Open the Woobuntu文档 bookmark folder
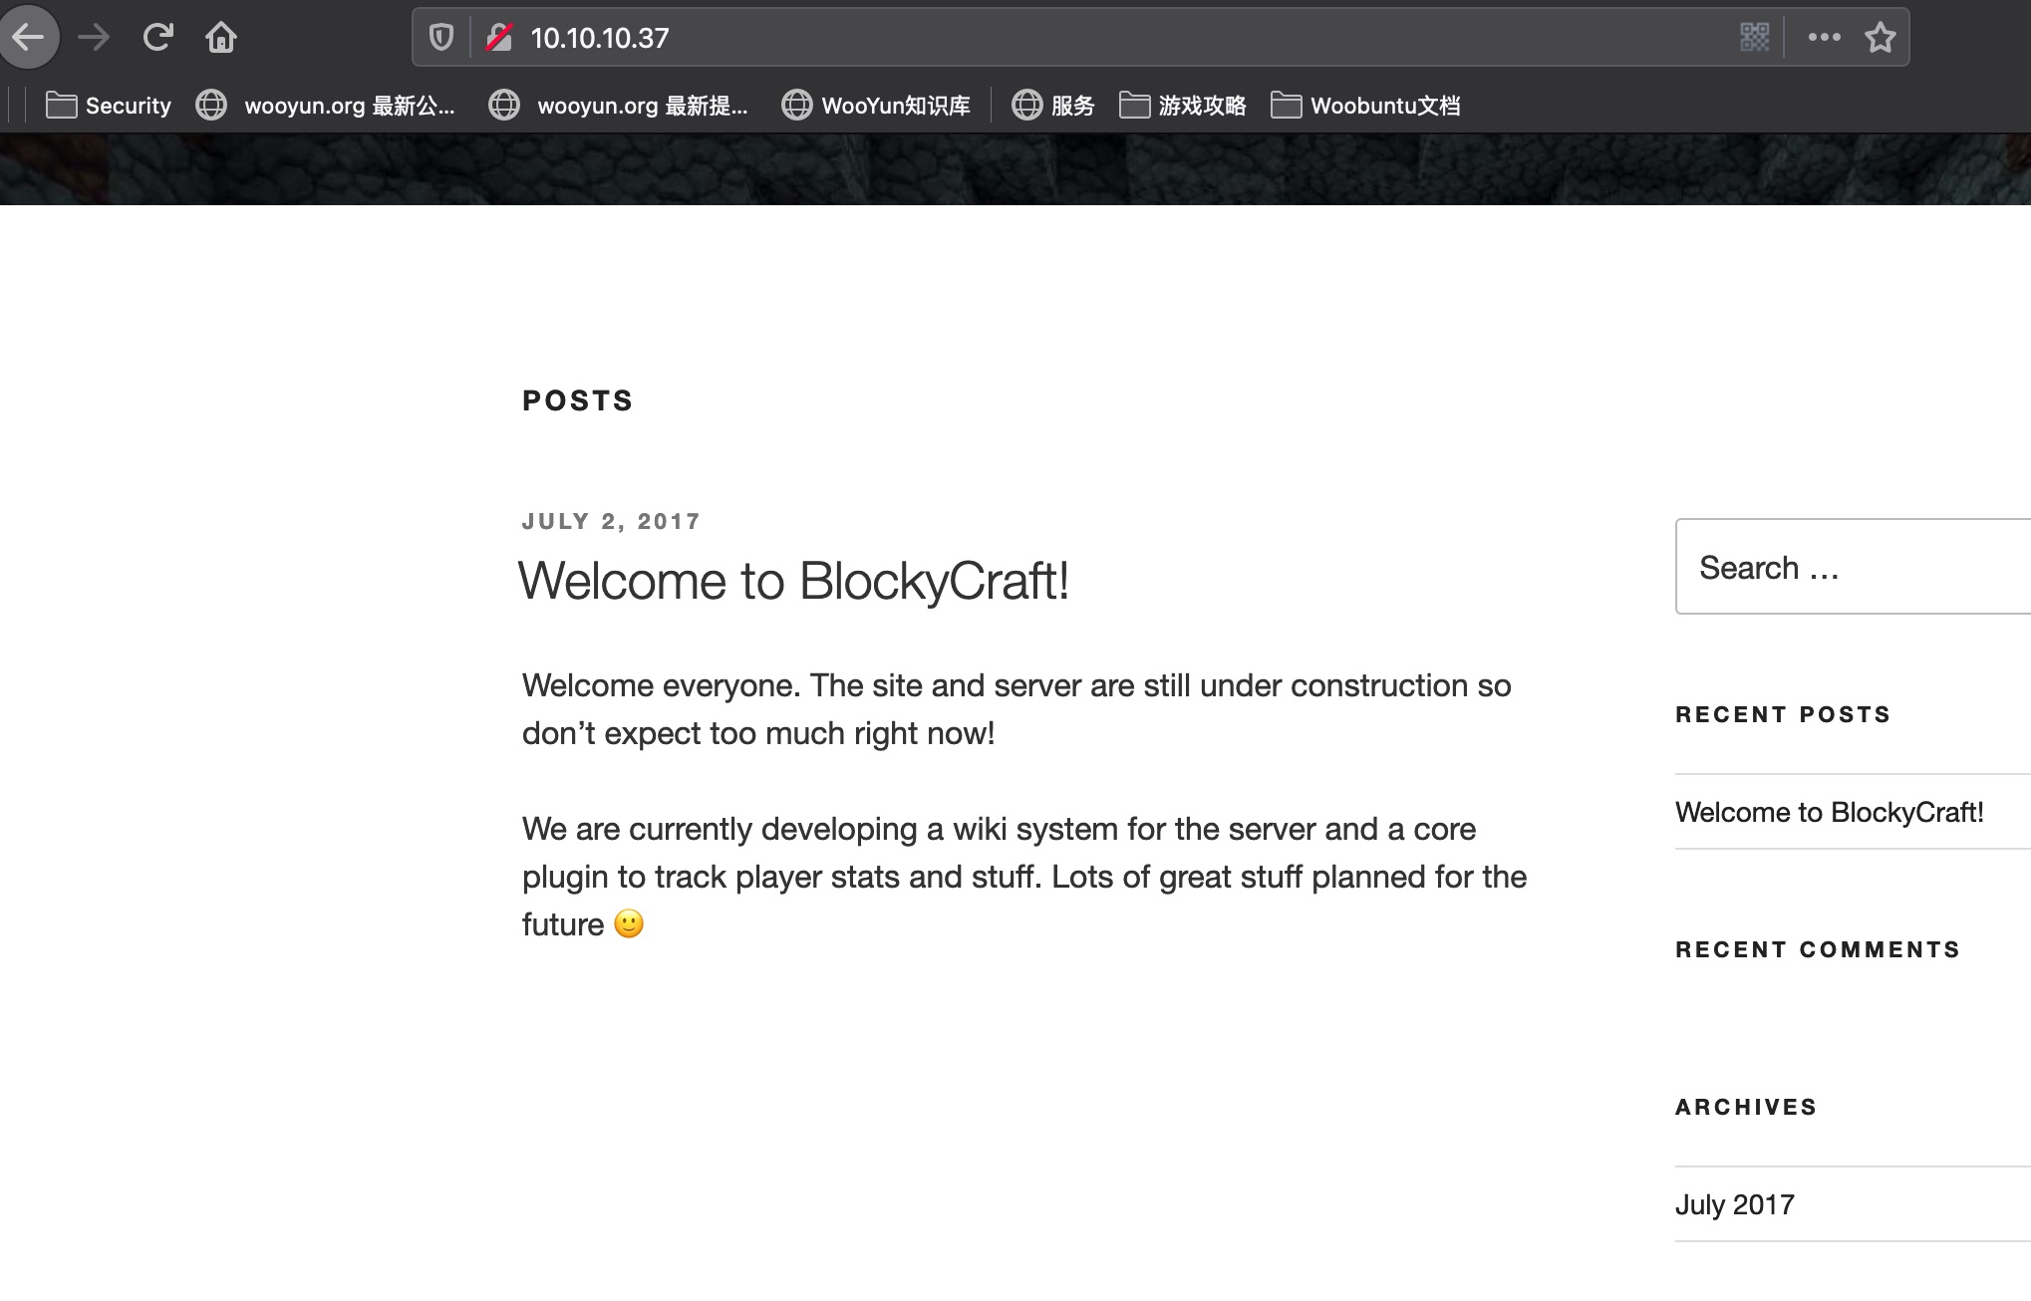This screenshot has width=2031, height=1301. 1365,106
